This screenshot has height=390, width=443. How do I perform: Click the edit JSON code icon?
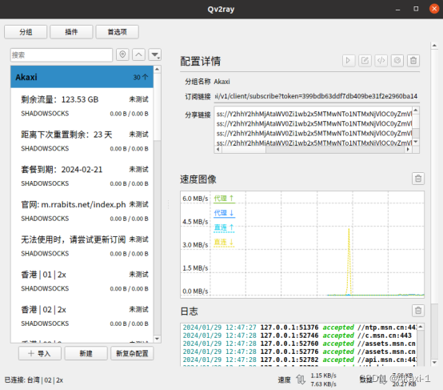(x=381, y=61)
